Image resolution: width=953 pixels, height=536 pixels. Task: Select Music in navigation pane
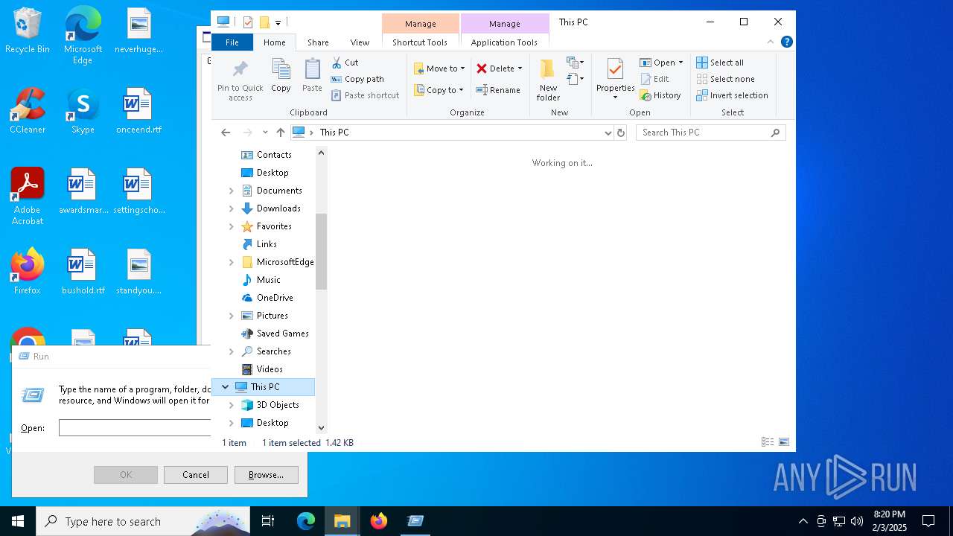(x=268, y=280)
